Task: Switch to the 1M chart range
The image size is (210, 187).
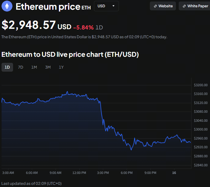Action: click(34, 67)
